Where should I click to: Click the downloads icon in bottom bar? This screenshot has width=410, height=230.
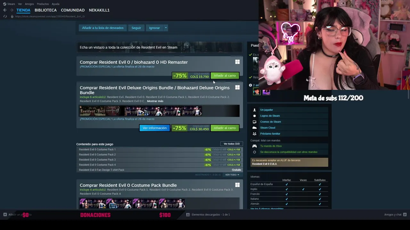[188, 215]
